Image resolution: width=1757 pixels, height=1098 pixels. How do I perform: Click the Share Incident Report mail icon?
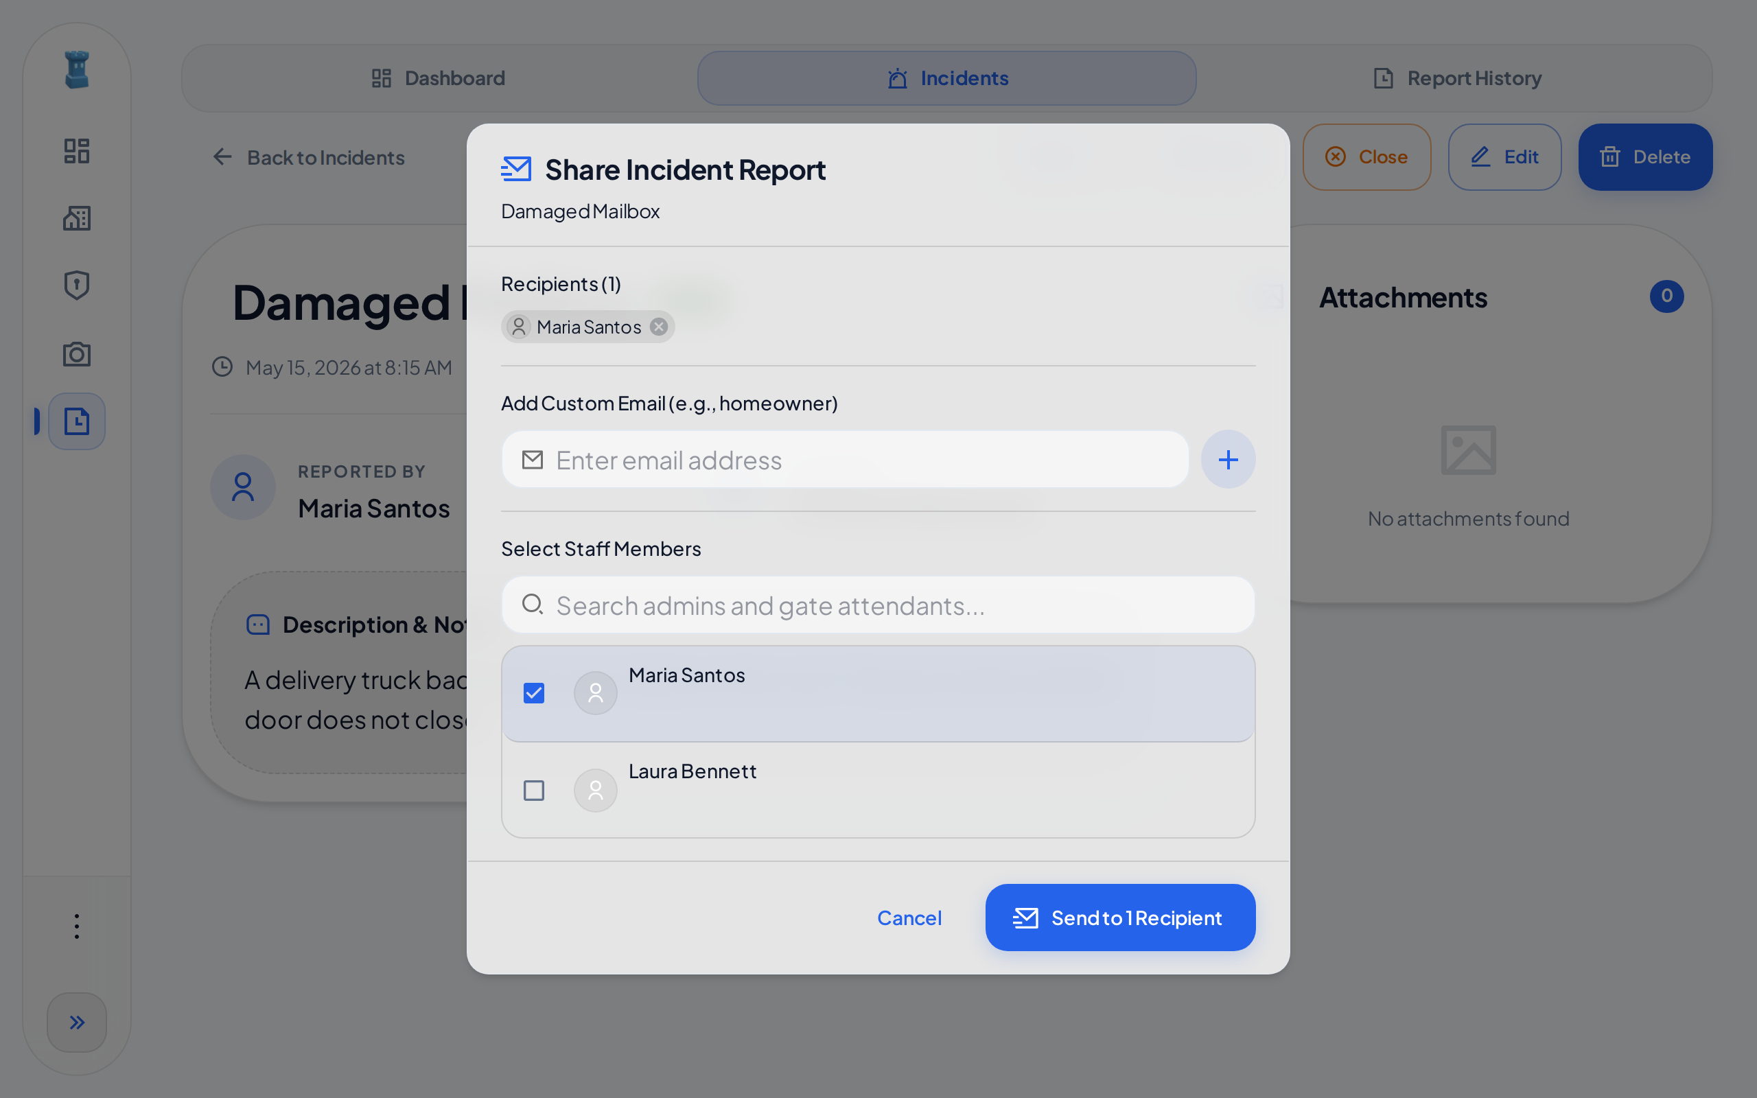(516, 170)
